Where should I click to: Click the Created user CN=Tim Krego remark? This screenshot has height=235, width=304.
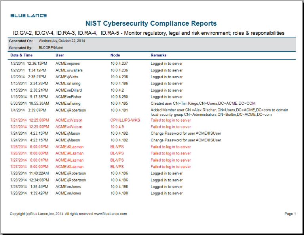[203, 103]
